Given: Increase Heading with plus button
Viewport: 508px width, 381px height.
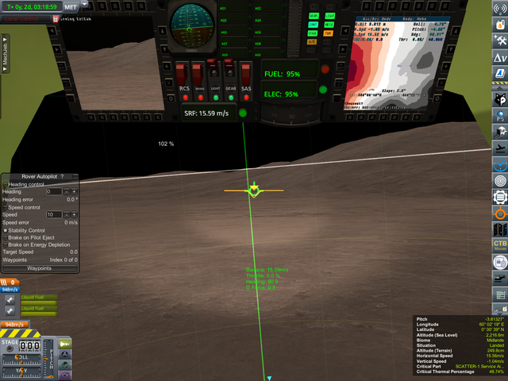Looking at the screenshot, I should coord(74,191).
